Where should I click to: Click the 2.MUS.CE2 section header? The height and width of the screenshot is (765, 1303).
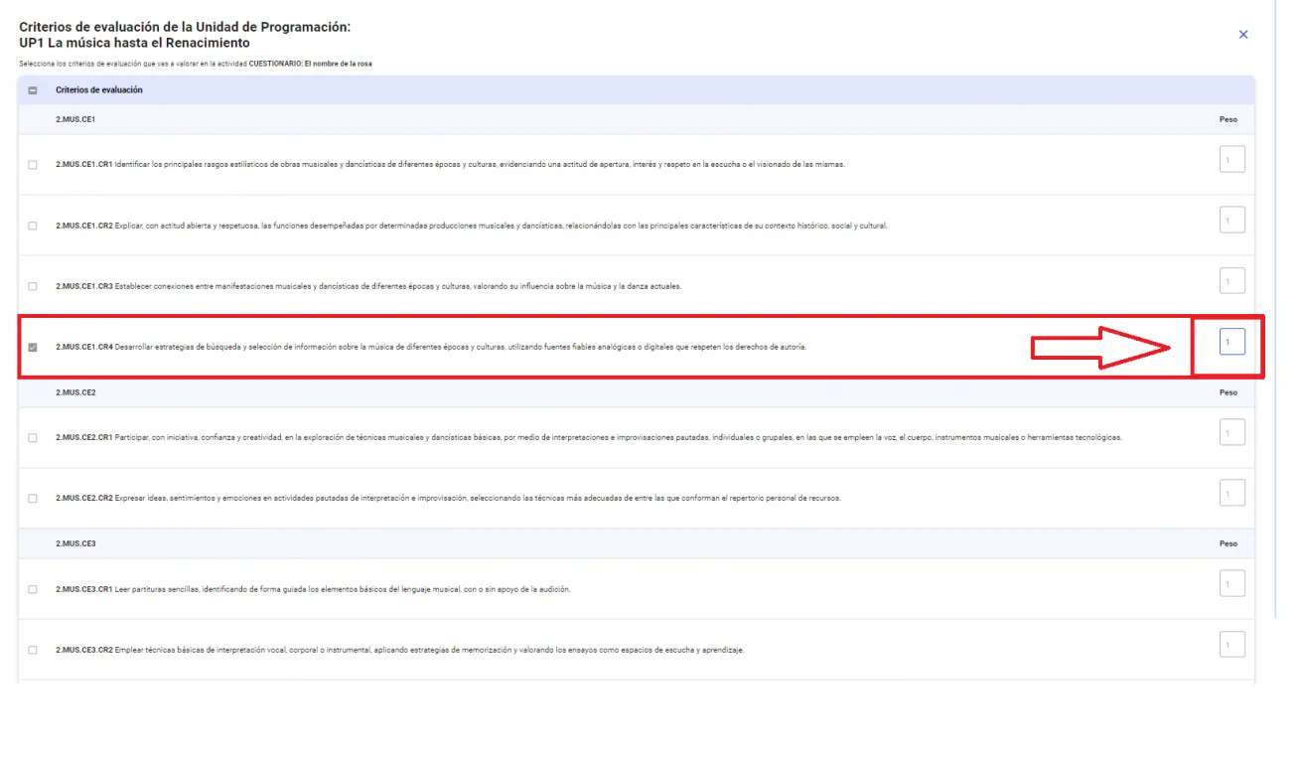click(74, 392)
